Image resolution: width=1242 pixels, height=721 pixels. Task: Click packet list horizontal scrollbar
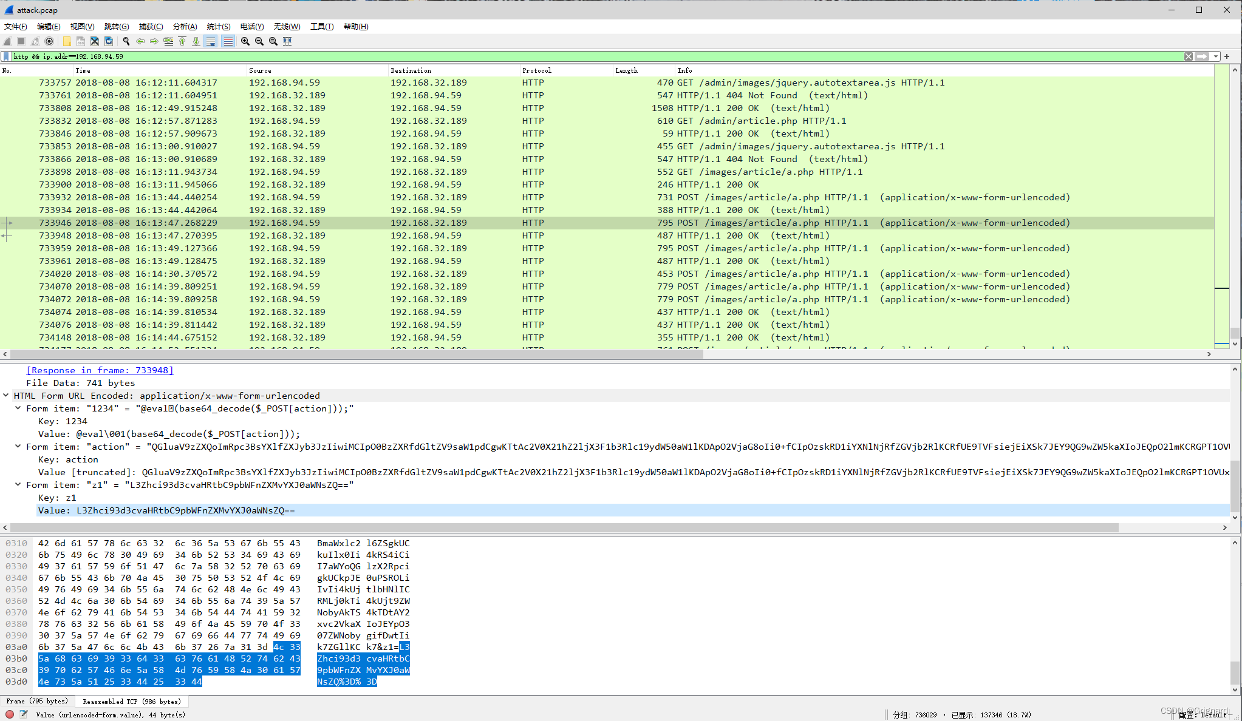pos(357,354)
